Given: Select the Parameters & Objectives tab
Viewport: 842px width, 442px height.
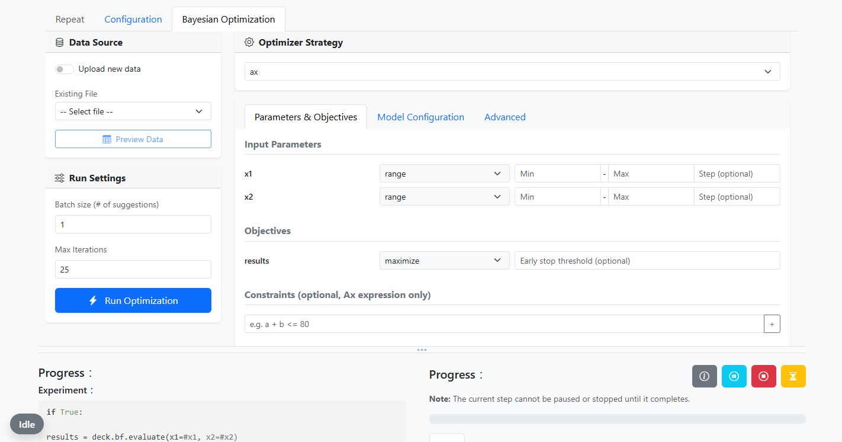Looking at the screenshot, I should click(306, 117).
